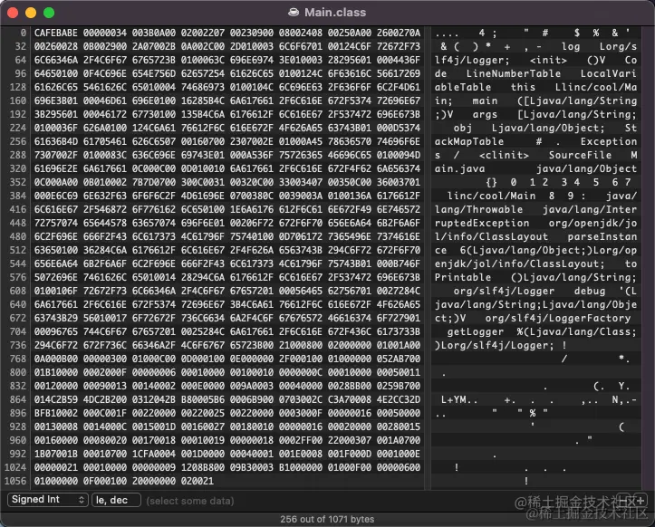Screen dimensions: 655x527
Task: Click 'ruptedException' in the ASCII column
Action: pyautogui.click(x=482, y=223)
